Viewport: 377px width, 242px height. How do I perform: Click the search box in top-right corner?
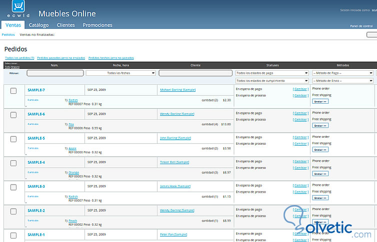pyautogui.click(x=371, y=35)
